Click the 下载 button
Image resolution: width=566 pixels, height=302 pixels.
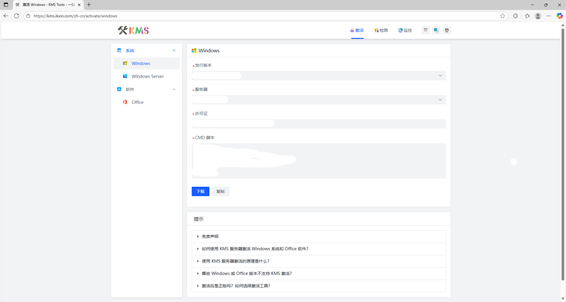coord(200,191)
